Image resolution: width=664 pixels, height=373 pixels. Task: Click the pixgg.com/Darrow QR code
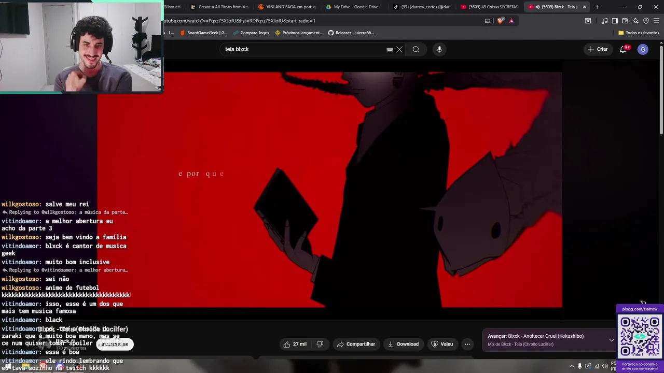(640, 336)
